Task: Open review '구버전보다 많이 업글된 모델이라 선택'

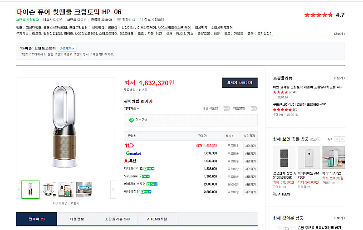Action: (299, 105)
